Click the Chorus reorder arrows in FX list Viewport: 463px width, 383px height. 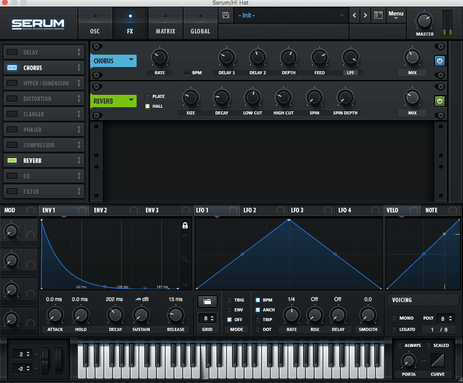[x=79, y=68]
